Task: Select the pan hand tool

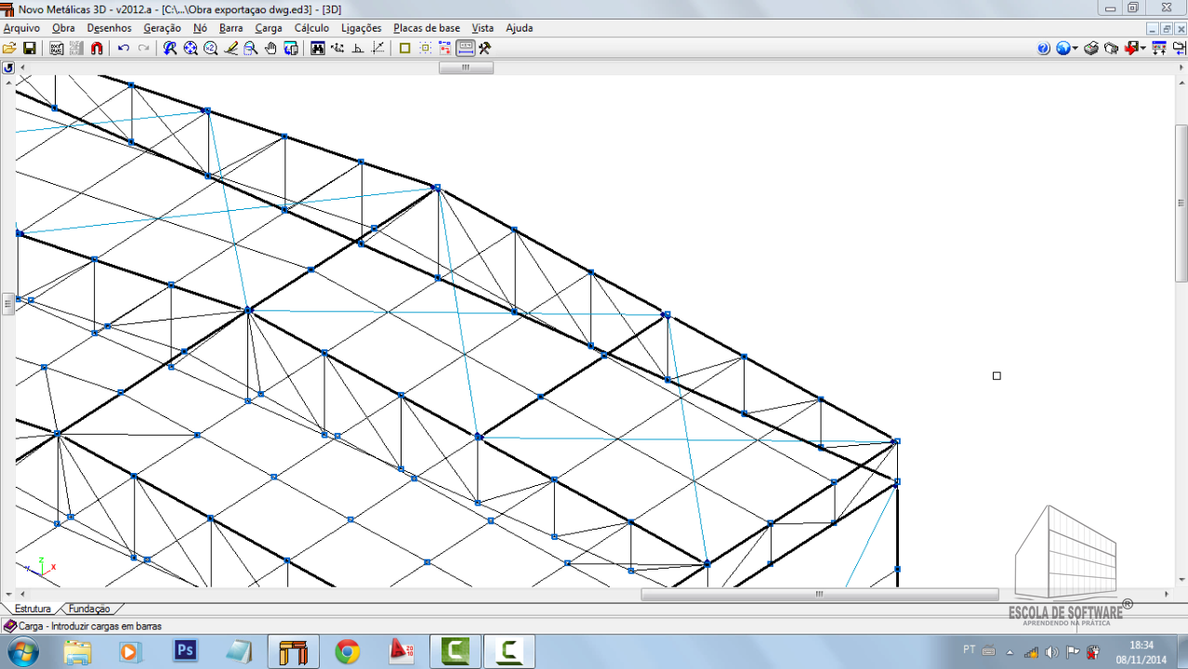Action: point(271,48)
